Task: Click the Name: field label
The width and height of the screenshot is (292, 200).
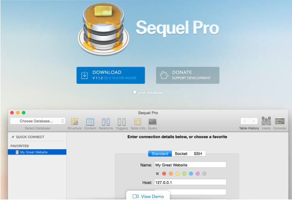Action: 146,165
